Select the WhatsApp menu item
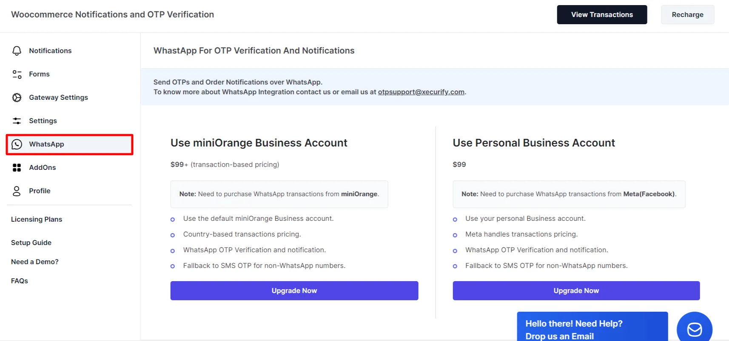 point(70,144)
